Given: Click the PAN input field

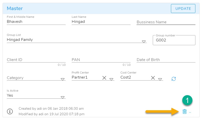Looking at the screenshot, I should tap(101, 60).
